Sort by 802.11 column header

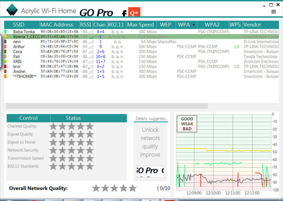tap(117, 24)
